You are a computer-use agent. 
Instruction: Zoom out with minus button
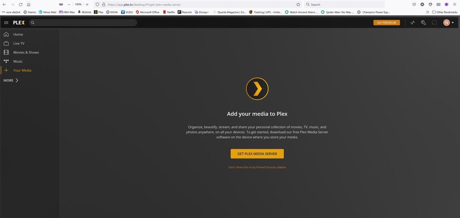[69, 4]
